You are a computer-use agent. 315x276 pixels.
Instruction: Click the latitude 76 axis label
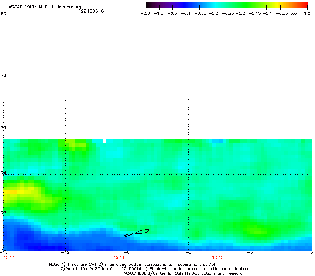(x=3, y=128)
